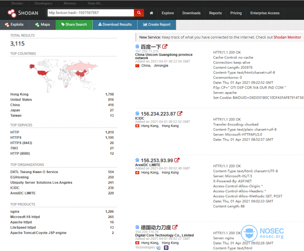The image size is (304, 251).
Task: Click the Jinrongjie city link
Action: click(161, 66)
